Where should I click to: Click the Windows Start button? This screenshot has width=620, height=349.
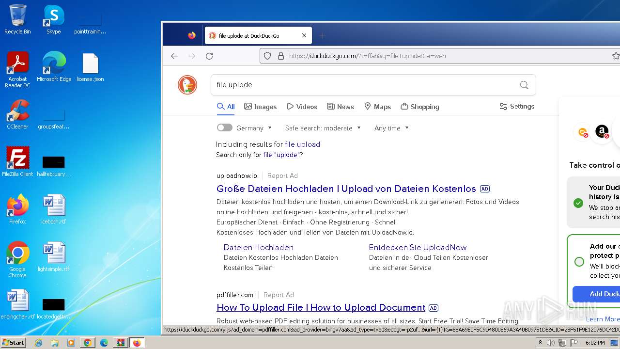coord(14,343)
